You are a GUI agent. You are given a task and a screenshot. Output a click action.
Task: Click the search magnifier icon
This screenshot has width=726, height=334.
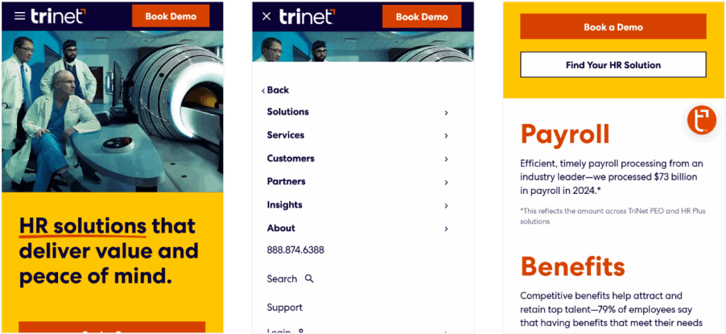(x=309, y=279)
